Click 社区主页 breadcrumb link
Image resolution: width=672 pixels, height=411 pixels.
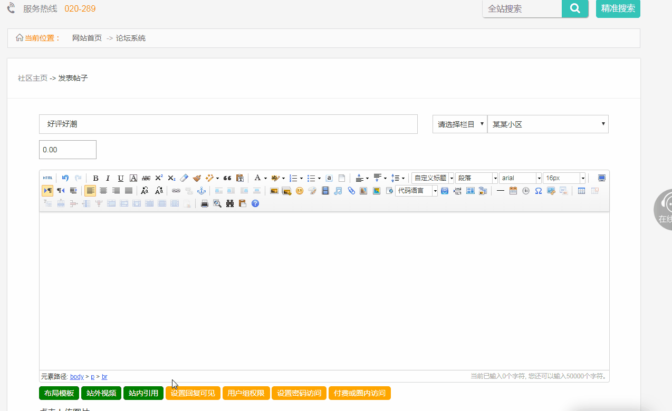(x=33, y=78)
